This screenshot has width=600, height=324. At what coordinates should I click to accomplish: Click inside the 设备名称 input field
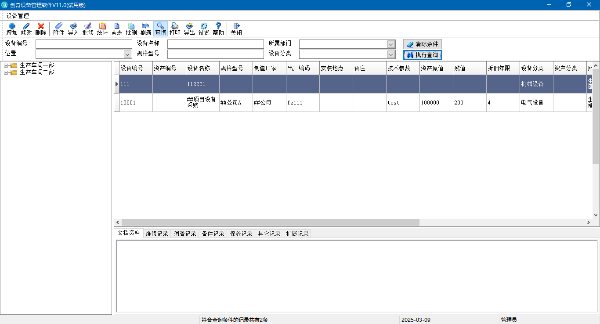click(x=215, y=44)
